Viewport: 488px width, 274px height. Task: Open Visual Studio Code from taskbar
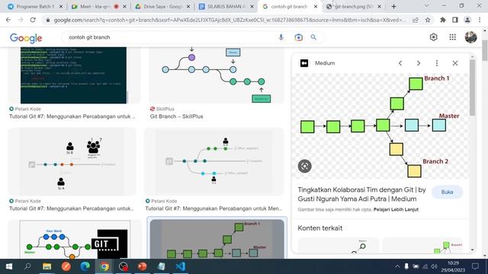tap(181, 266)
